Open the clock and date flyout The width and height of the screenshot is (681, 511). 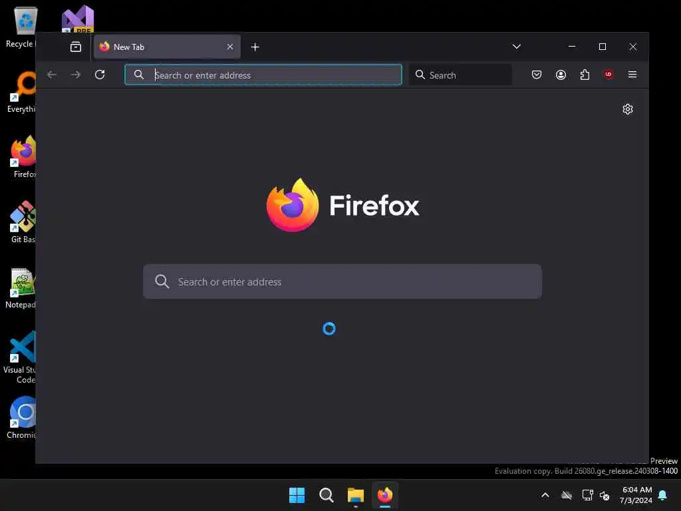[636, 495]
